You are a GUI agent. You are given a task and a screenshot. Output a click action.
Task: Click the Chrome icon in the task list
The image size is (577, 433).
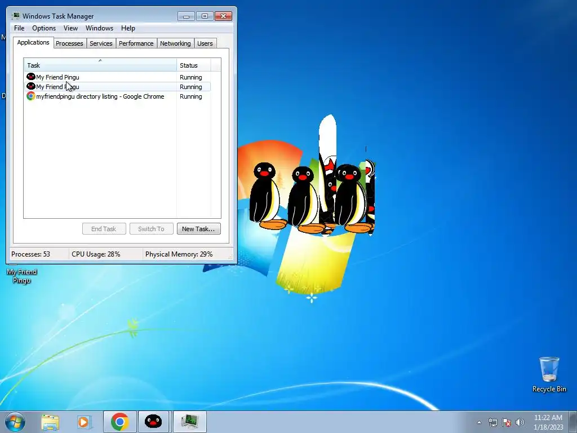click(31, 96)
